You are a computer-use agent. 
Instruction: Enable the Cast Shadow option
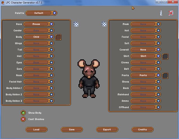click(x=23, y=119)
